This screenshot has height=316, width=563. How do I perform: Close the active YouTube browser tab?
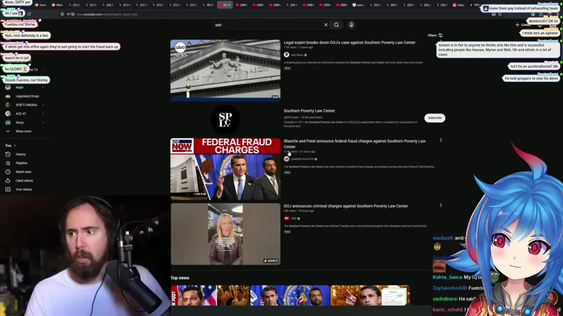click(229, 5)
